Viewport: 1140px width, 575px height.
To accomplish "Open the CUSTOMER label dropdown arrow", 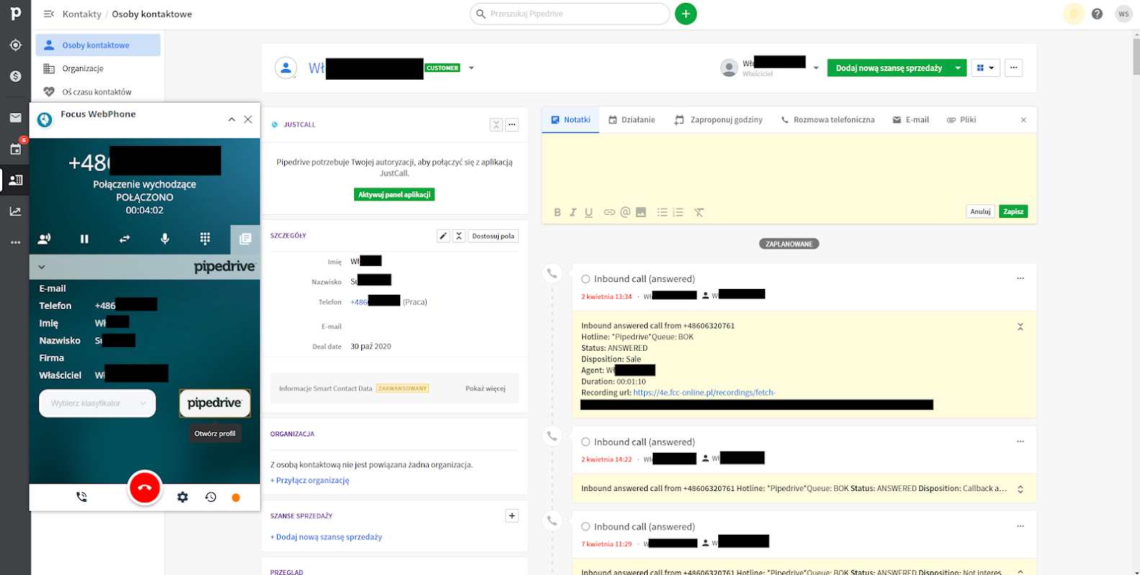I will point(471,68).
